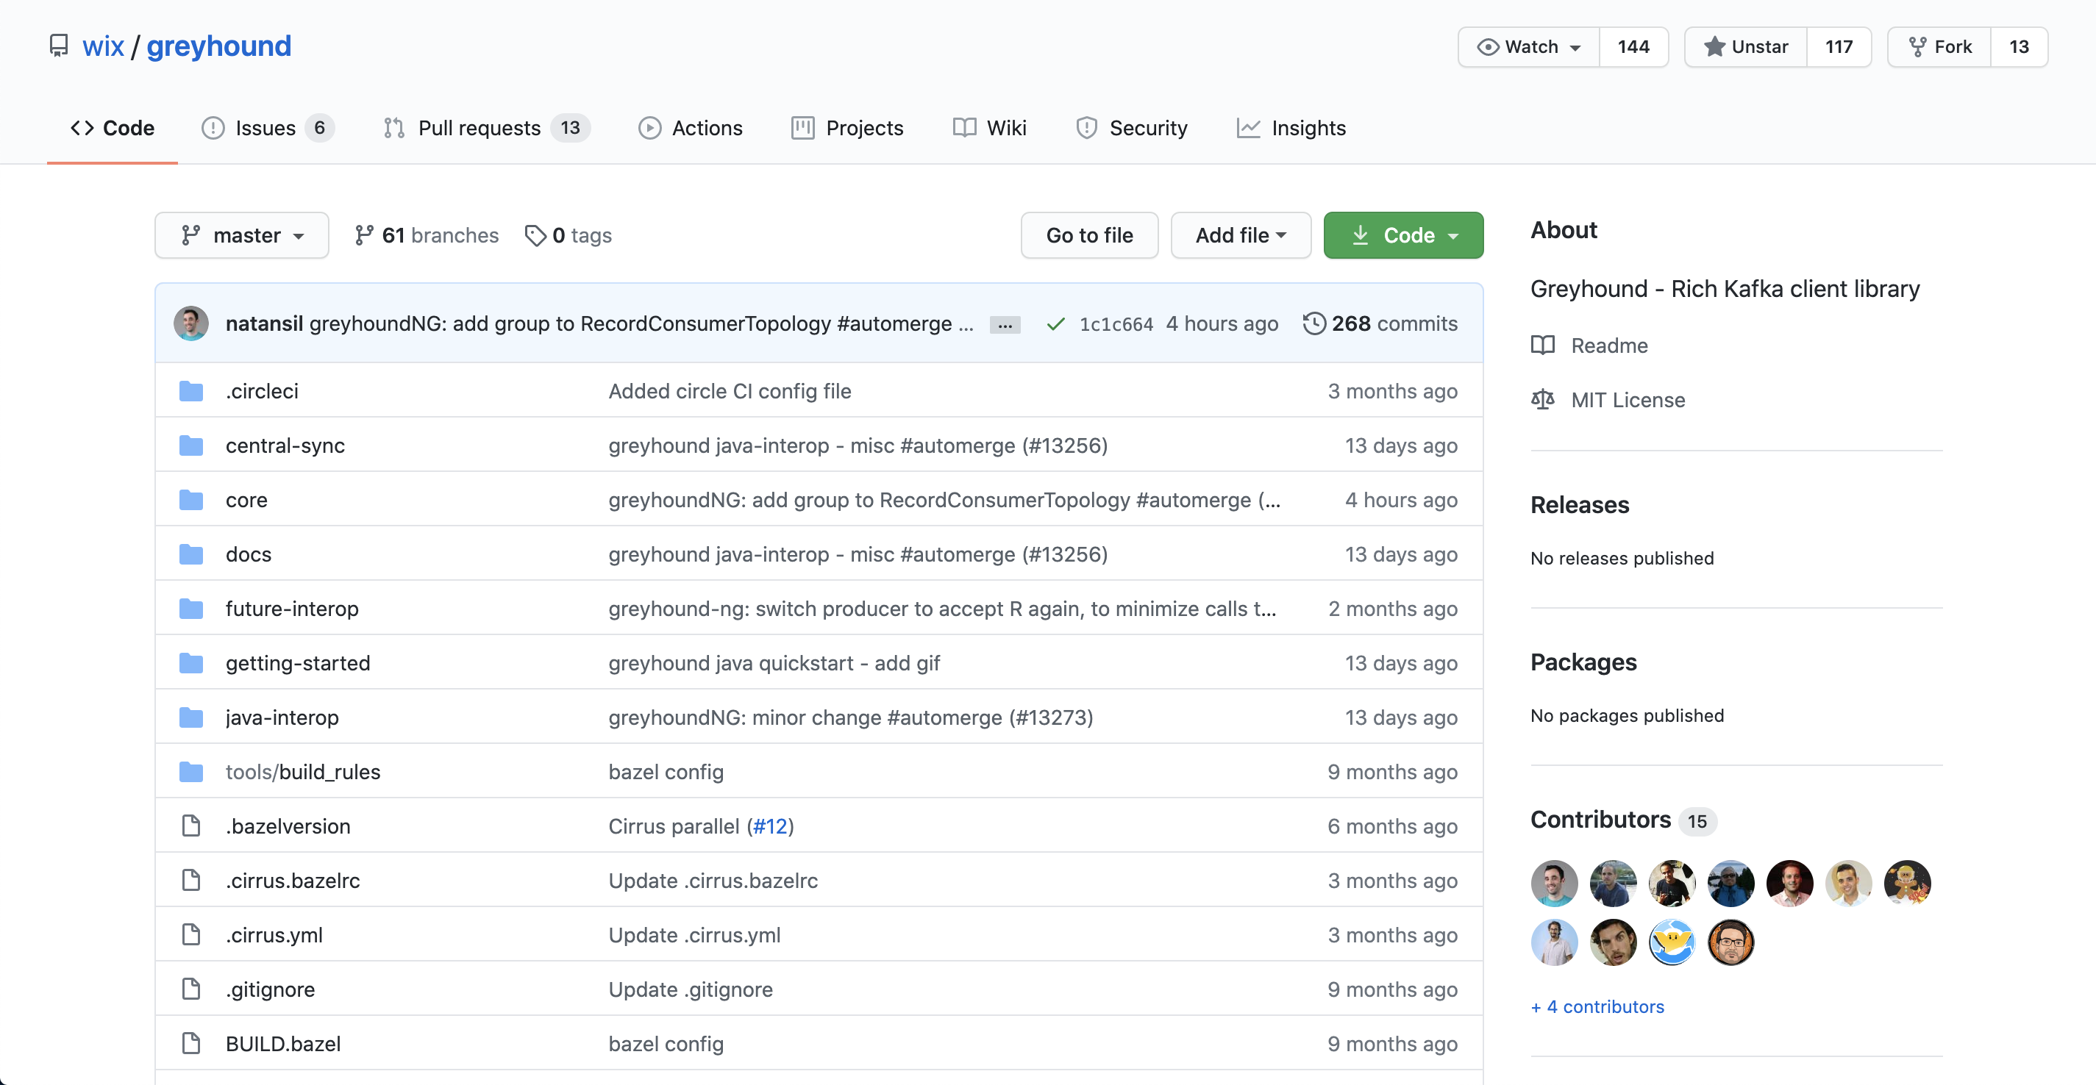Open the Watch notifications dropdown
Viewport: 2096px width, 1085px height.
click(x=1528, y=47)
